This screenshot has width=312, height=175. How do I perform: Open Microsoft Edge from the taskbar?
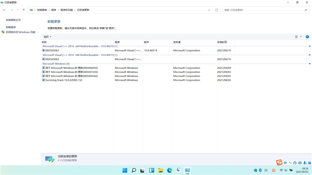click(x=170, y=170)
